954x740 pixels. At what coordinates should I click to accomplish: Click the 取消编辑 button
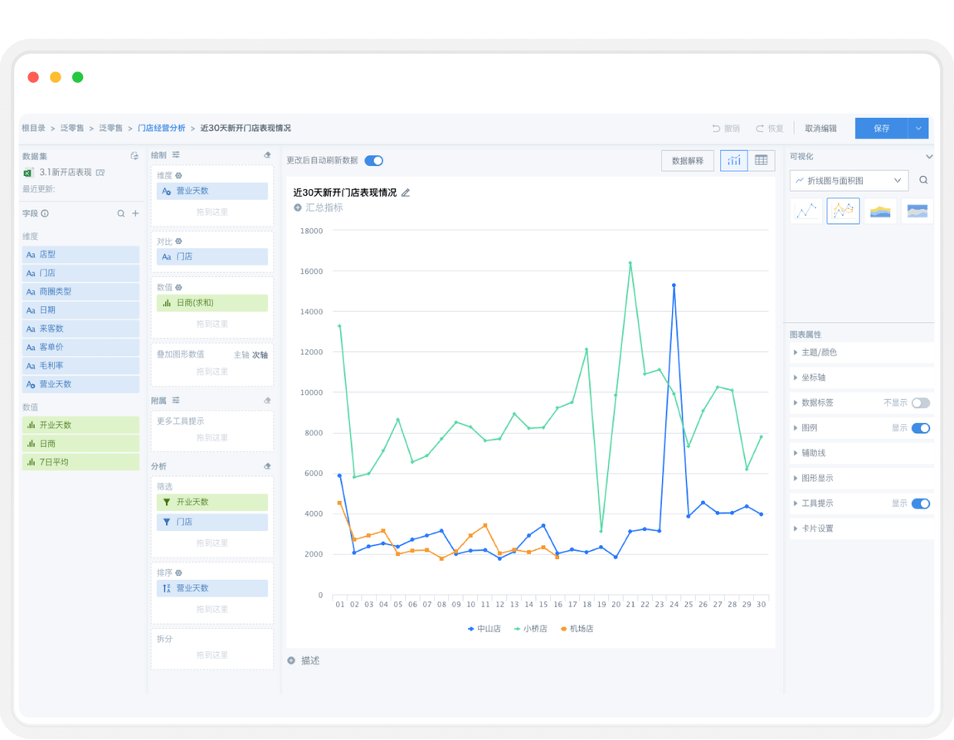[x=820, y=129]
